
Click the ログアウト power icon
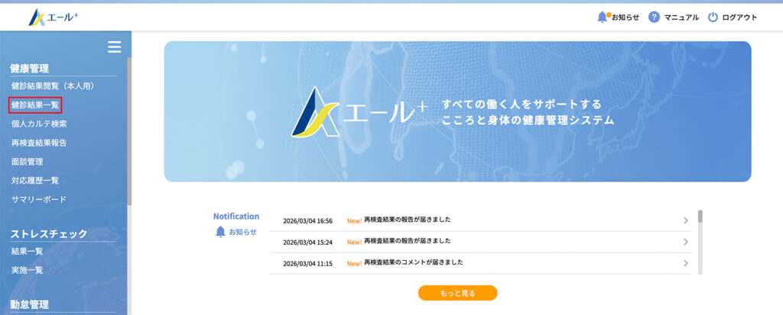point(713,17)
